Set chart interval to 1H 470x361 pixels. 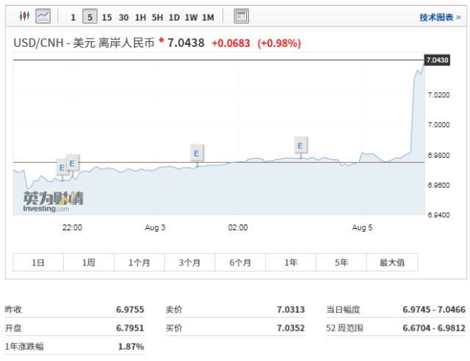coord(140,18)
